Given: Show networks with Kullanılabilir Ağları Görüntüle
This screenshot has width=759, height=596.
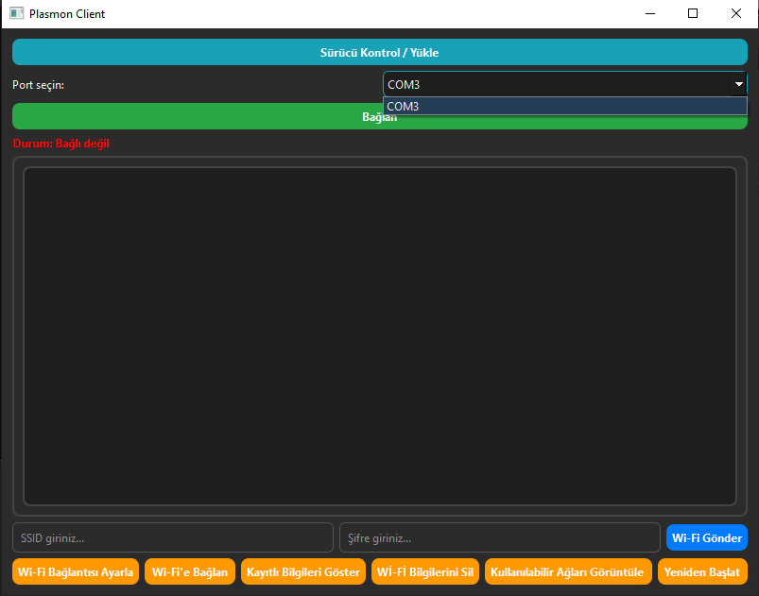Looking at the screenshot, I should pos(568,572).
